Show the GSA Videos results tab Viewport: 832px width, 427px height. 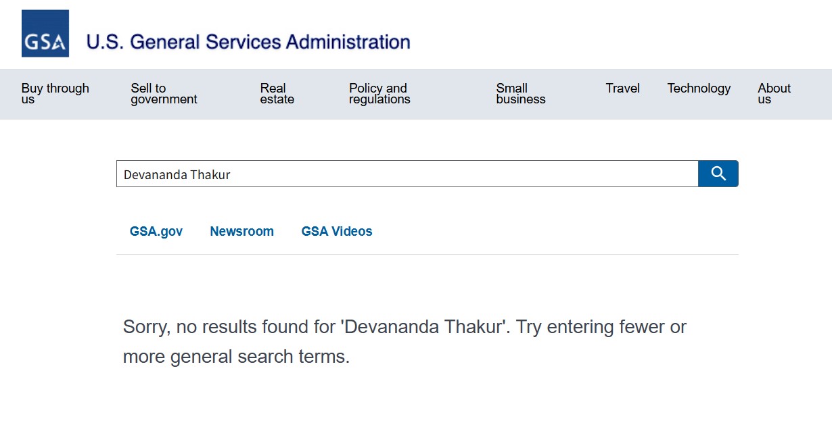(337, 231)
